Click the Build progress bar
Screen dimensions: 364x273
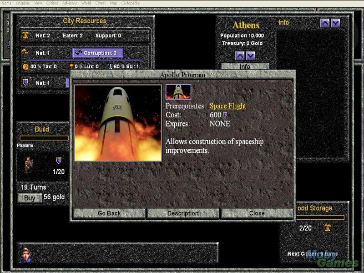(44, 138)
